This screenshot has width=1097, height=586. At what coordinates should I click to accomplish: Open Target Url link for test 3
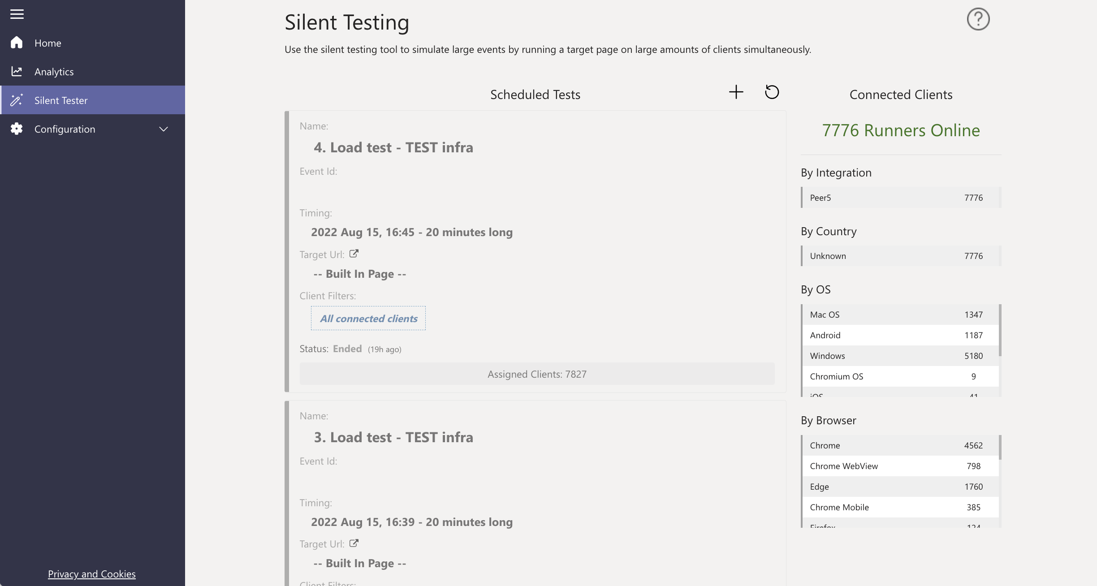[x=354, y=543]
